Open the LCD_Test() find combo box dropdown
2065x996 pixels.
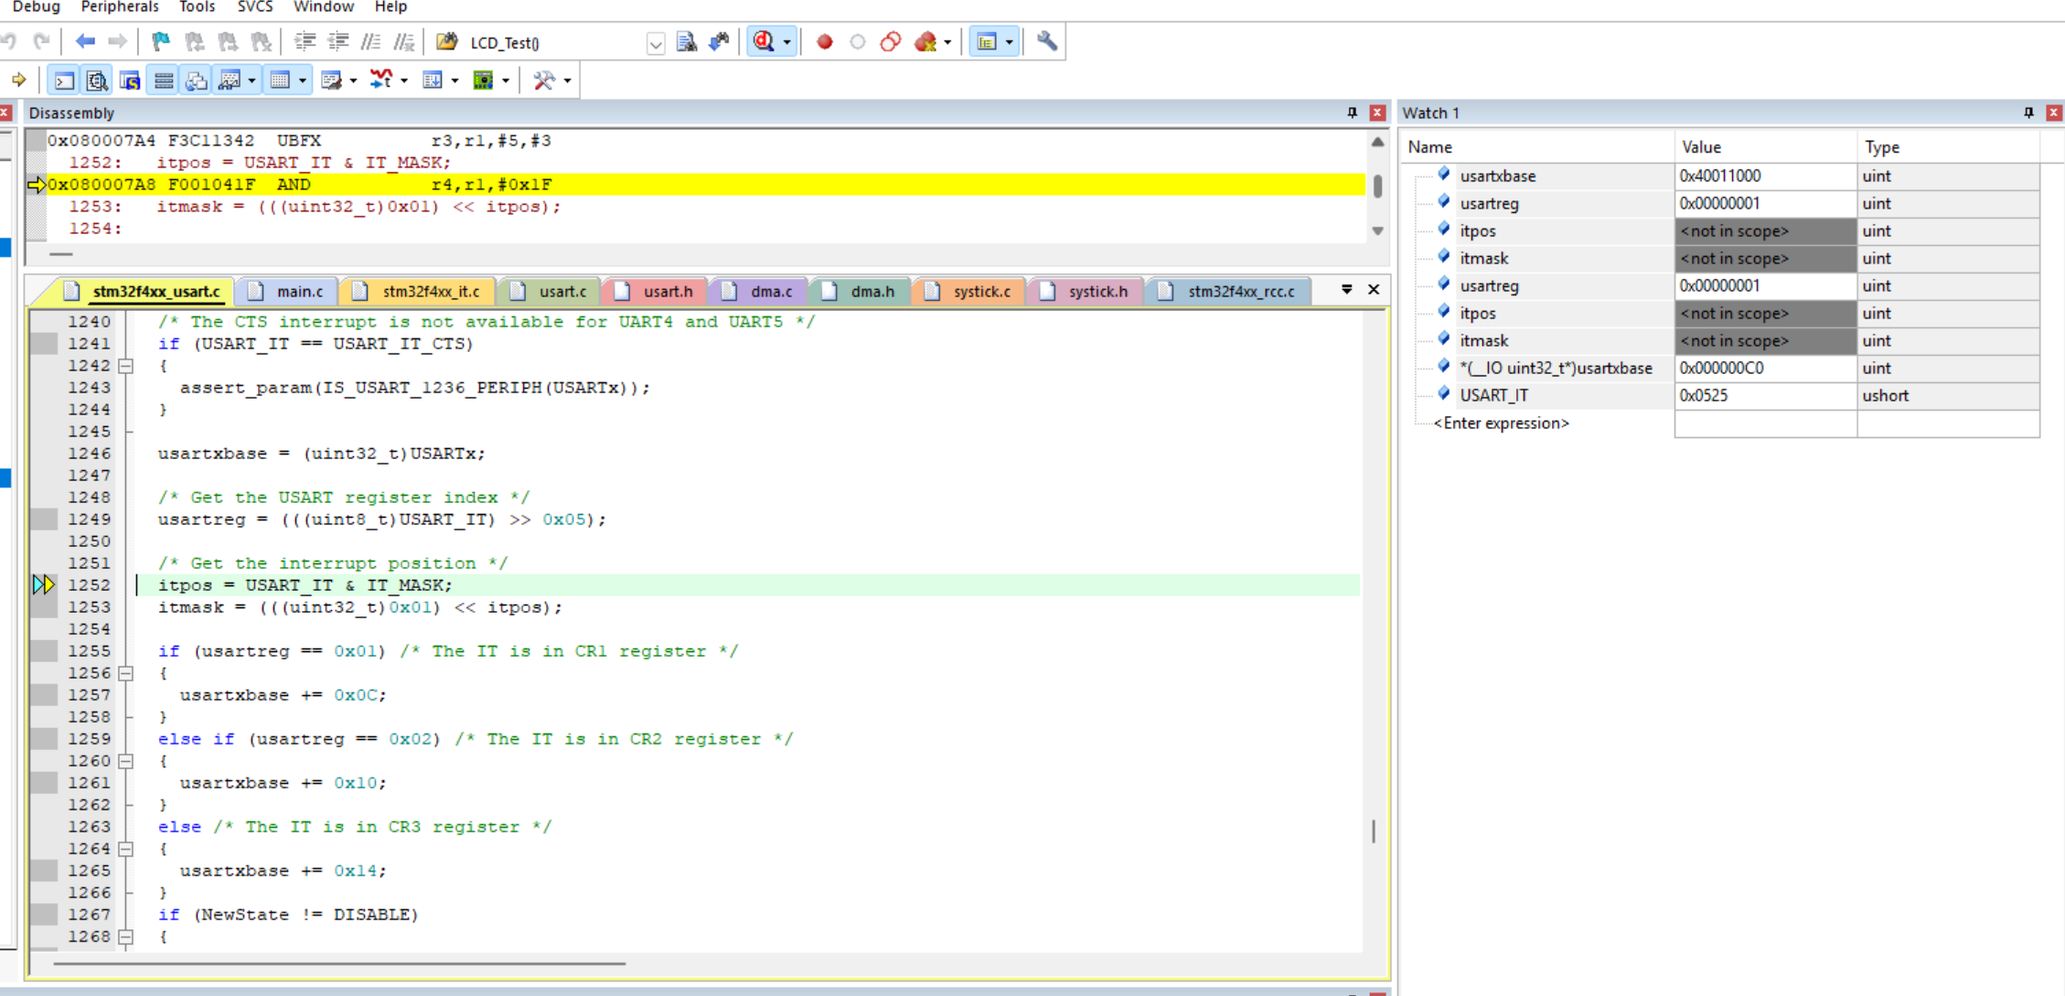coord(655,43)
